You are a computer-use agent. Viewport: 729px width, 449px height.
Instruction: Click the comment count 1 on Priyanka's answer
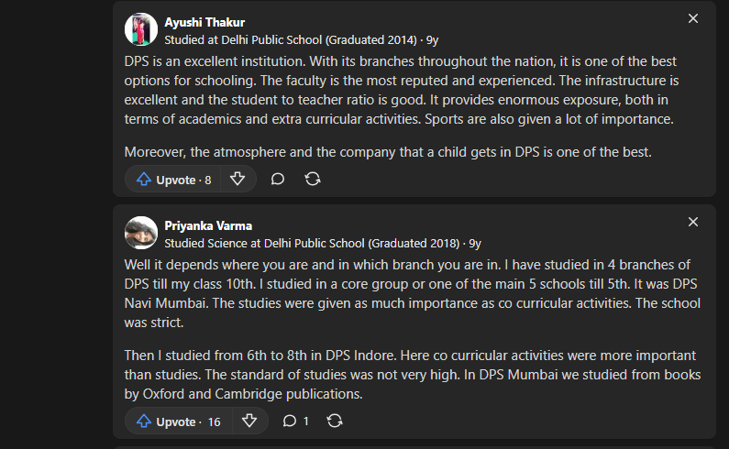(x=305, y=422)
